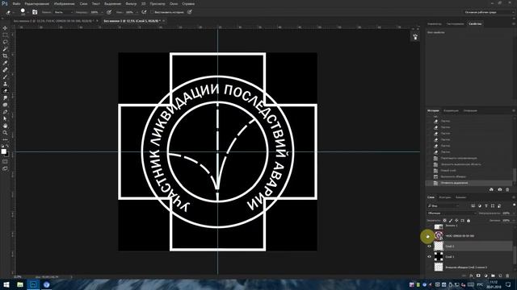517x290 pixels.
Task: Add a layer mask
Action: click(478, 275)
